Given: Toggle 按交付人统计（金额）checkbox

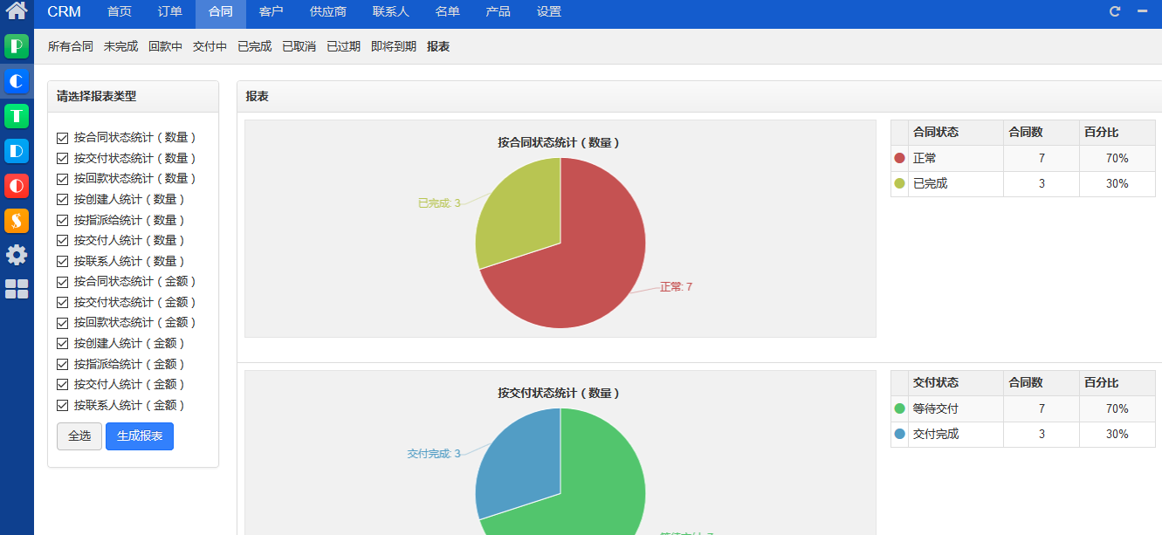Looking at the screenshot, I should (62, 384).
